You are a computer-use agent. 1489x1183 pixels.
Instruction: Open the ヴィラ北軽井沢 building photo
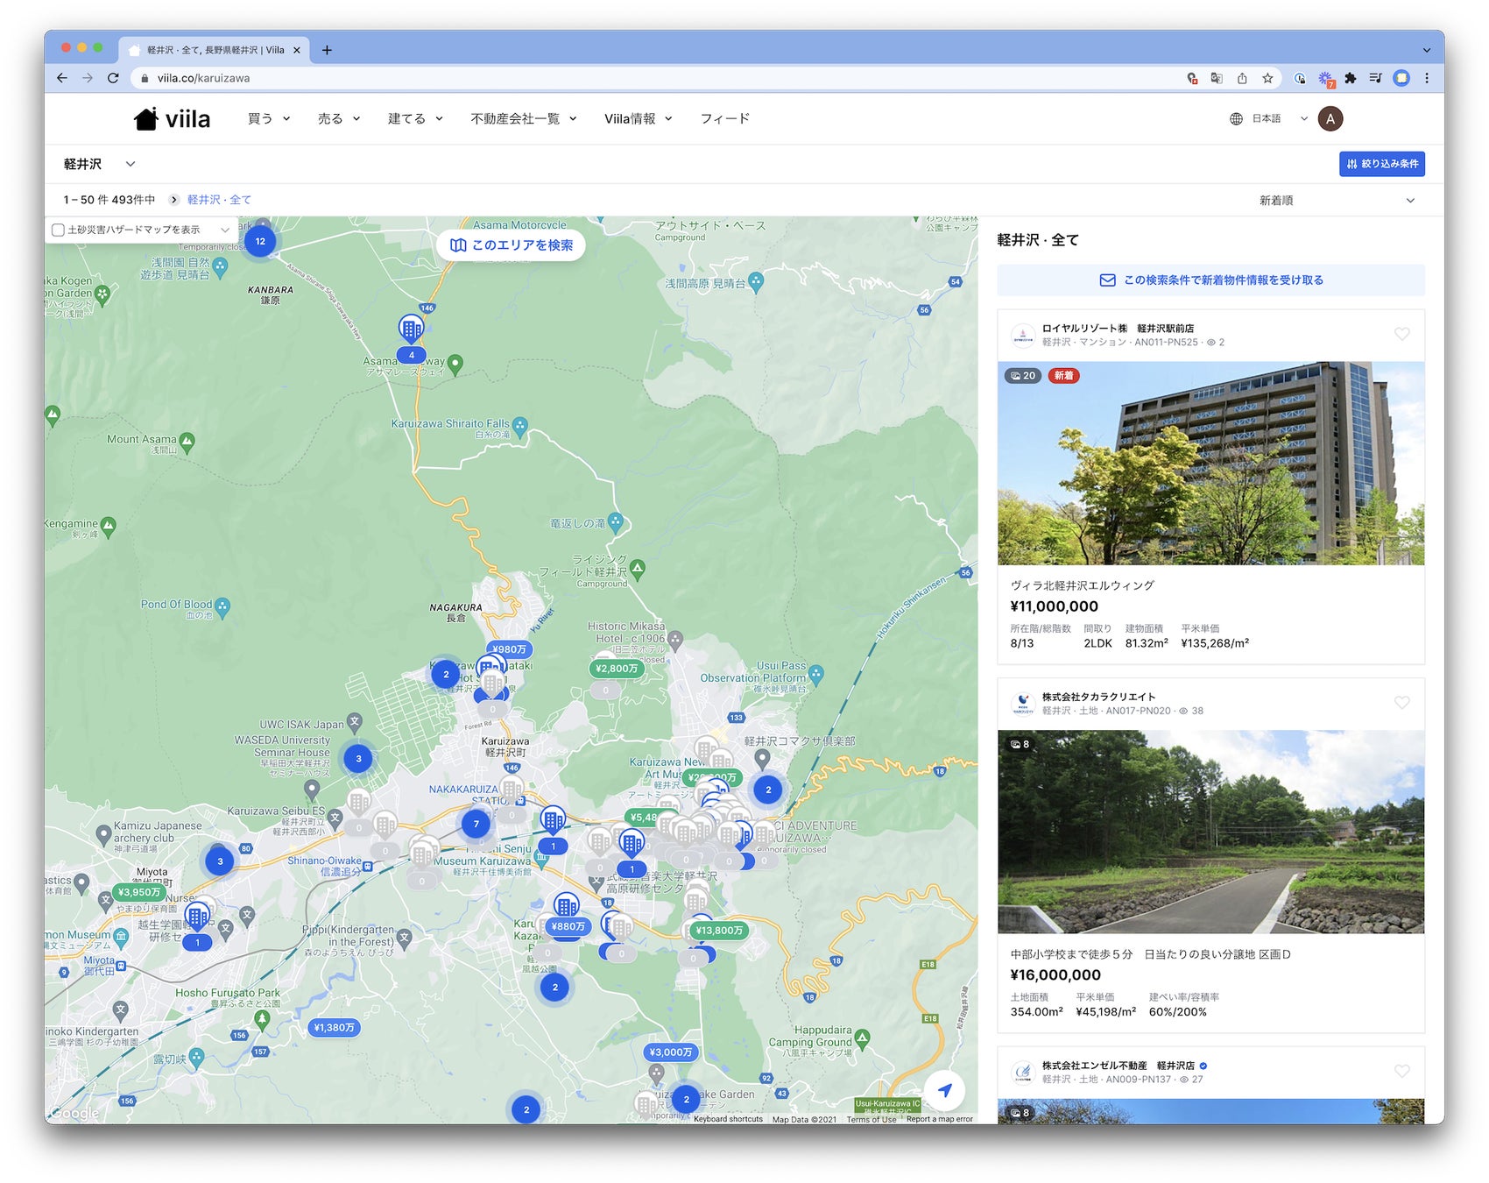tap(1210, 464)
